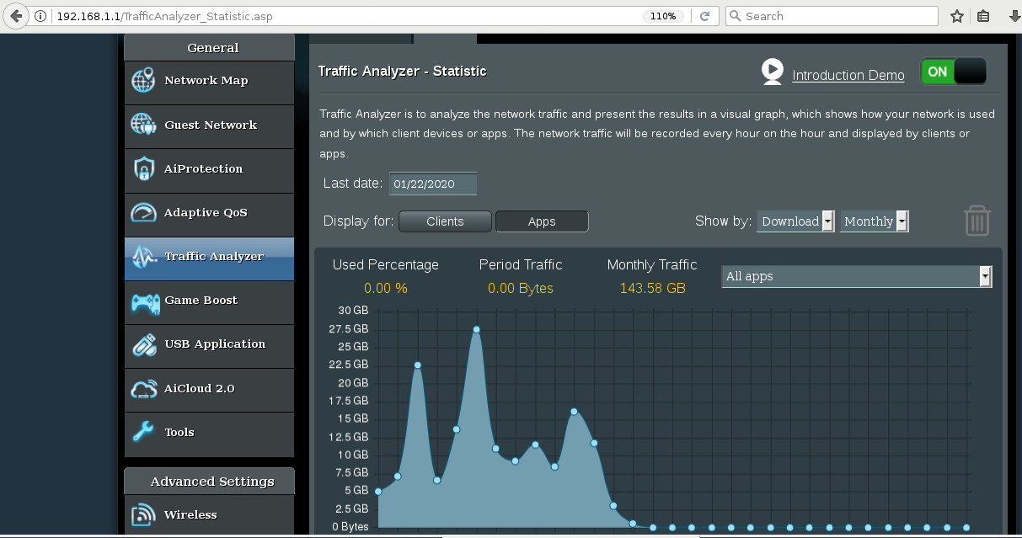1022x538 pixels.
Task: Open the AiCloud 2.0 menu item
Action: tap(209, 389)
